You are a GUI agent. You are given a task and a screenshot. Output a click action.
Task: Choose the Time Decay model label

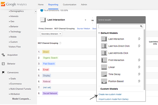click(114, 74)
